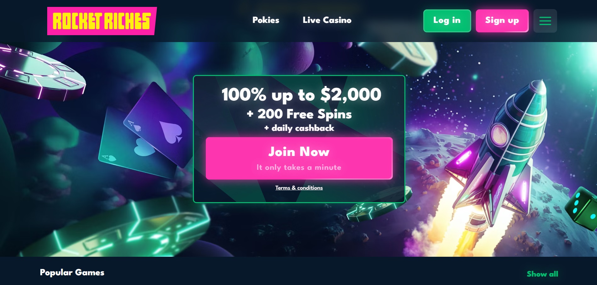
Task: Click the purple ace of spades card
Action: (158, 125)
